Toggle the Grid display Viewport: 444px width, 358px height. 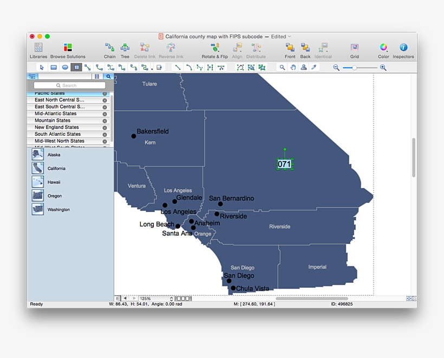coord(354,51)
